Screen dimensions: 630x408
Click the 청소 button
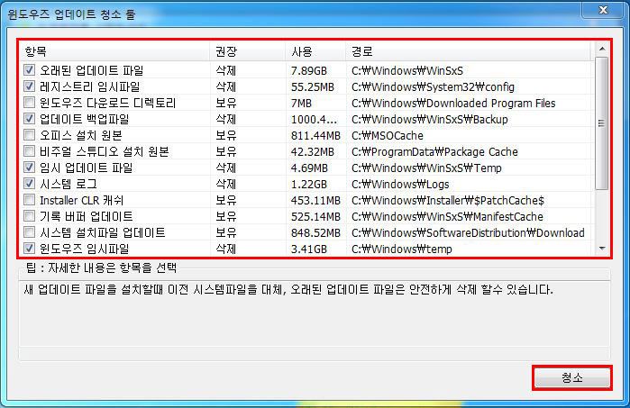pos(572,377)
